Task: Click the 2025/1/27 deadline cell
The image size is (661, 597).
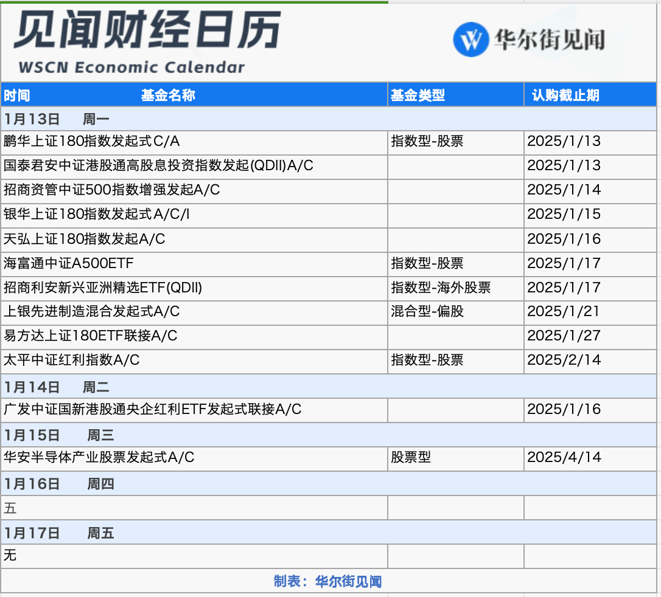Action: (564, 336)
